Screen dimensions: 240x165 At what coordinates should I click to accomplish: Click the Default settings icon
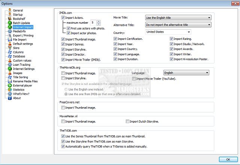click(x=10, y=44)
